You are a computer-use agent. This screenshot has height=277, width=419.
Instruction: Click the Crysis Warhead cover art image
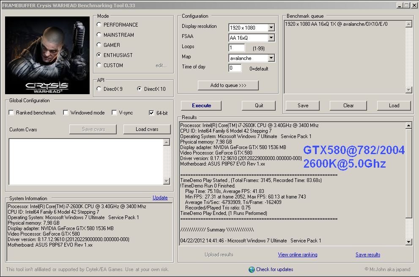[x=47, y=55]
